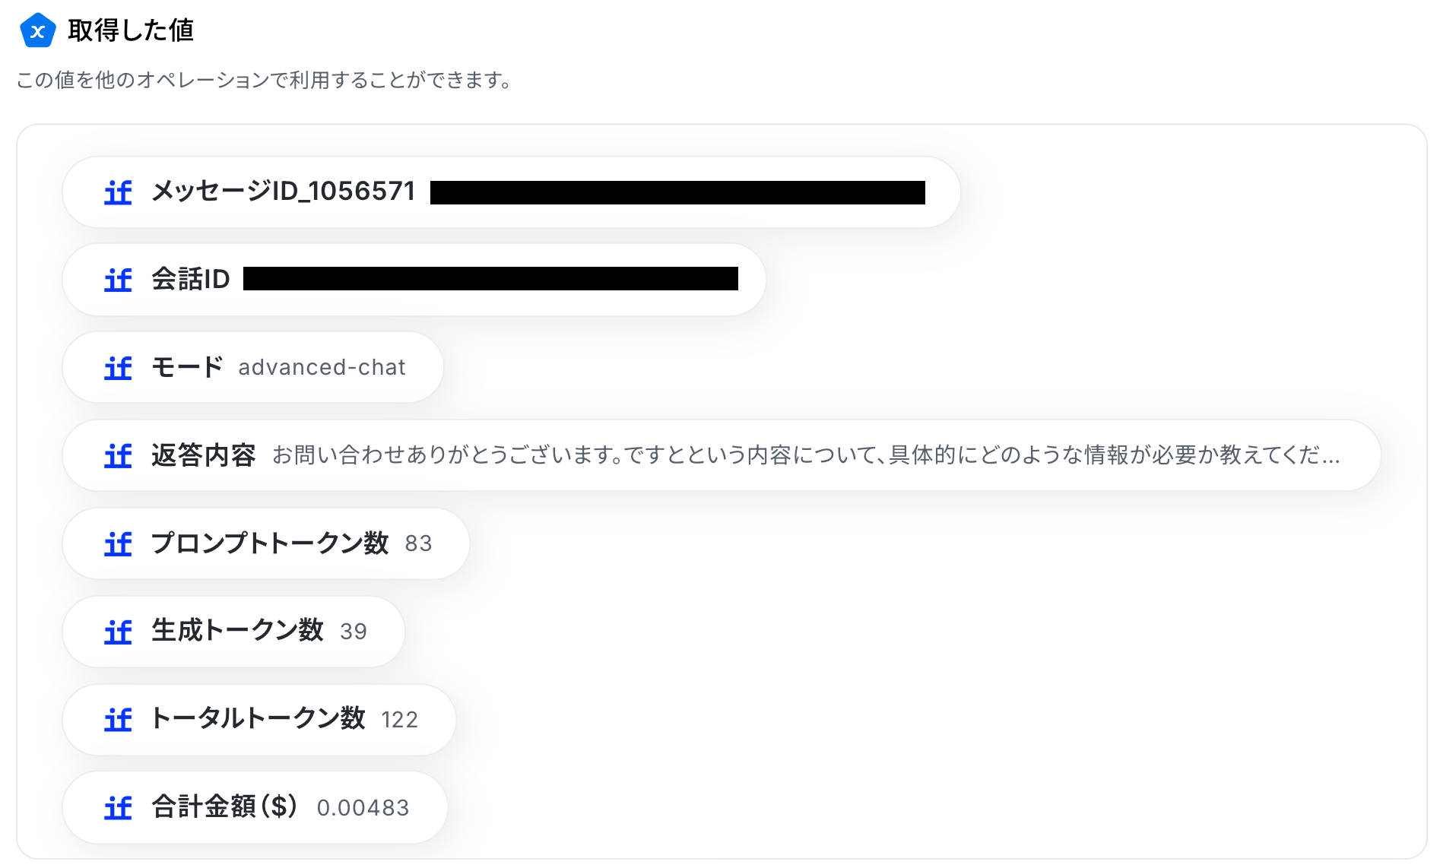Click the icon on the トータルトークン数 chip
The image size is (1440, 868).
pyautogui.click(x=118, y=720)
